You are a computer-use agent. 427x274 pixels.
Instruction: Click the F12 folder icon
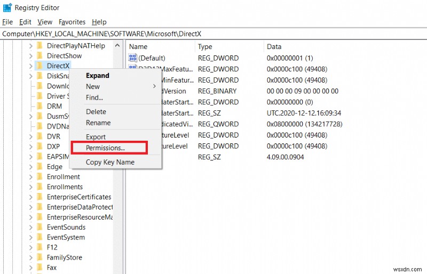39,247
